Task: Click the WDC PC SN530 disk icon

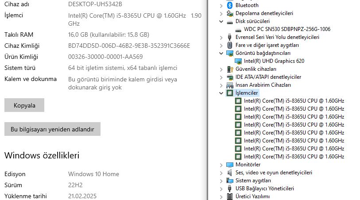Action: click(238, 30)
